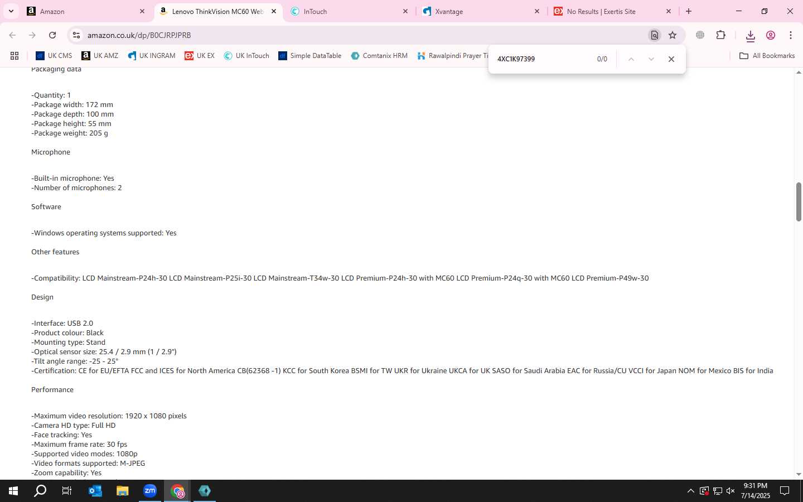Click the find box containing 4XC1K97399
Image resolution: width=803 pixels, height=502 pixels.
coord(542,59)
